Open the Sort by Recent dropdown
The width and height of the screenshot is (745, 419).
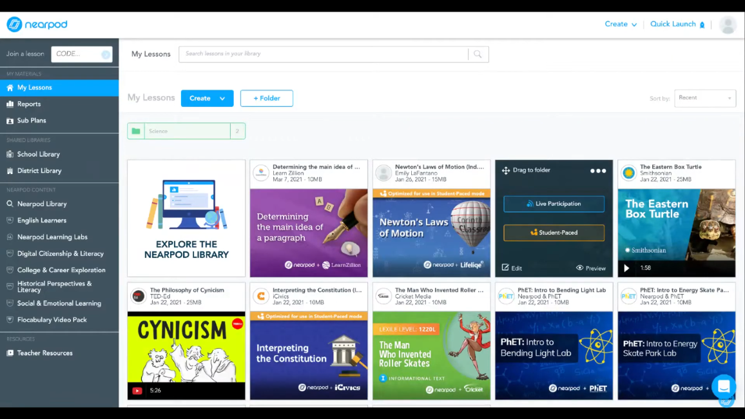pyautogui.click(x=705, y=99)
